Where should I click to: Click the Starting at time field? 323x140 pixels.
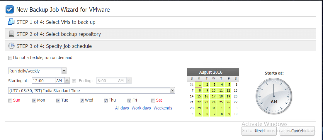[43, 80]
